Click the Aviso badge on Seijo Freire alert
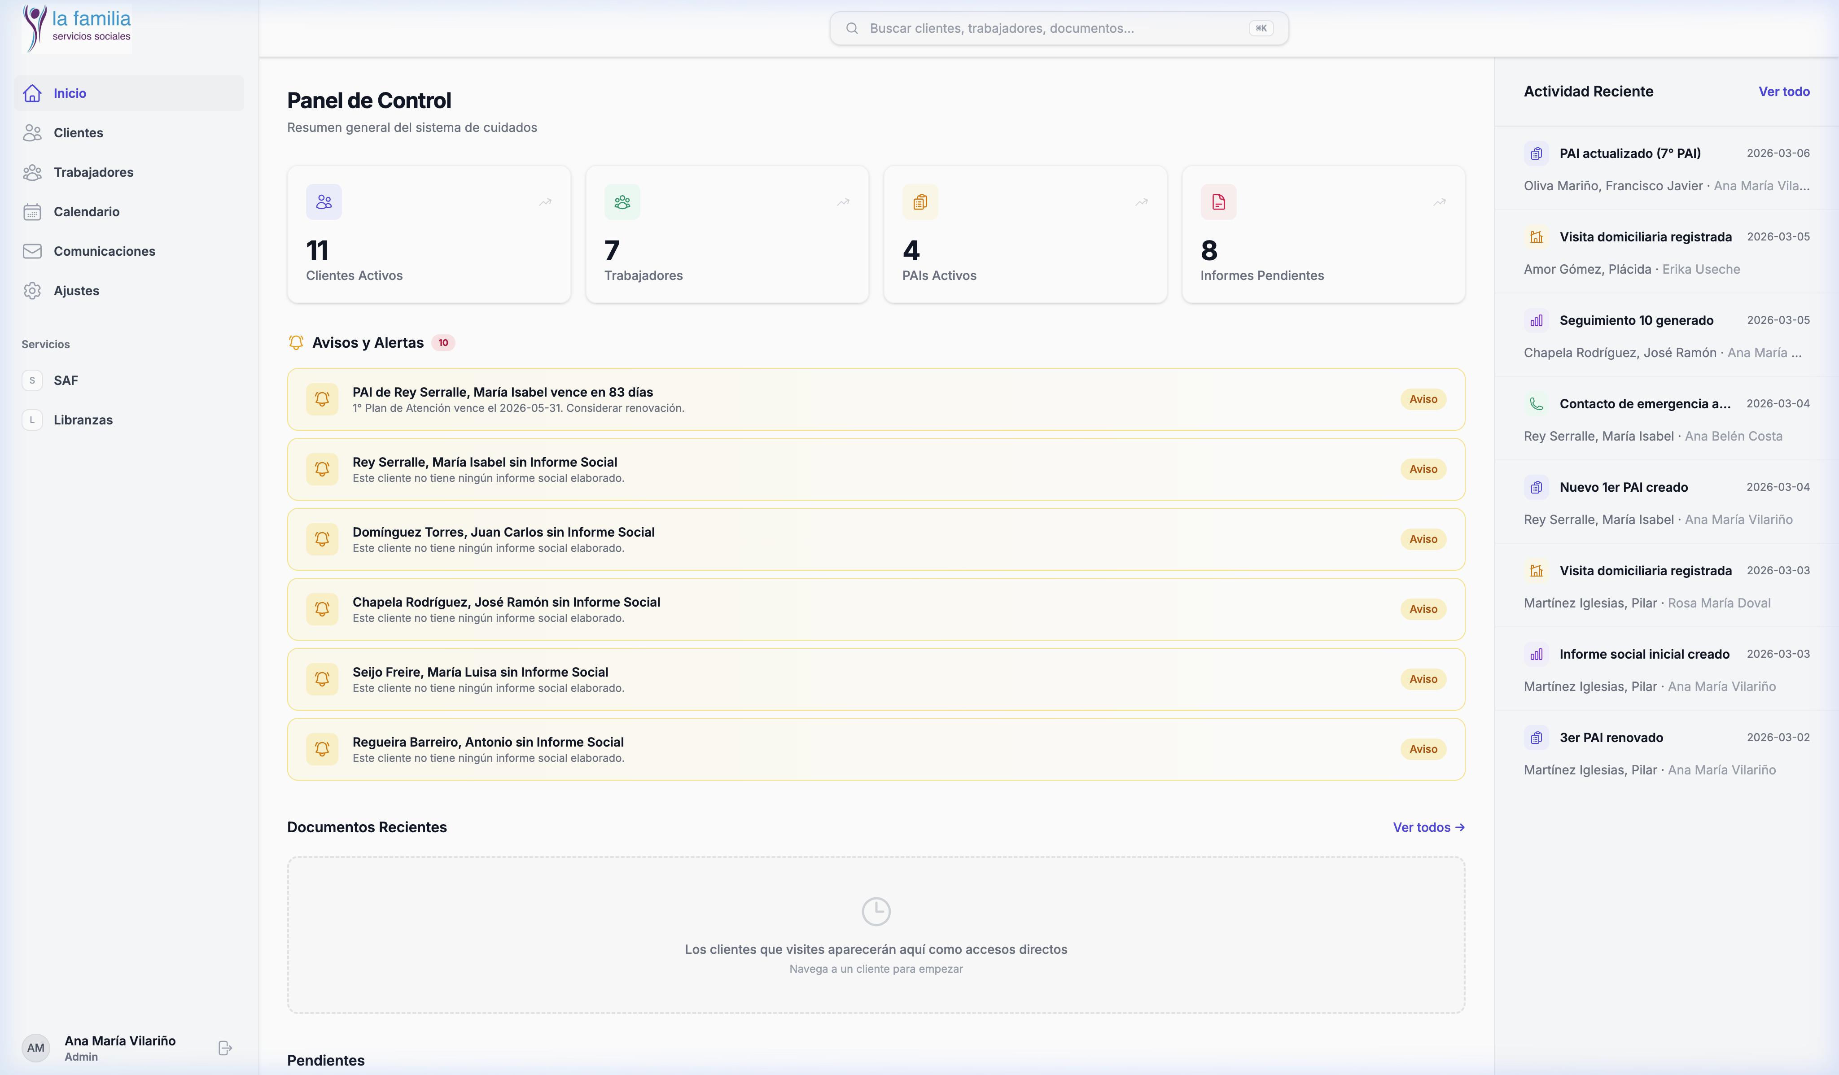The image size is (1839, 1075). pyautogui.click(x=1423, y=679)
